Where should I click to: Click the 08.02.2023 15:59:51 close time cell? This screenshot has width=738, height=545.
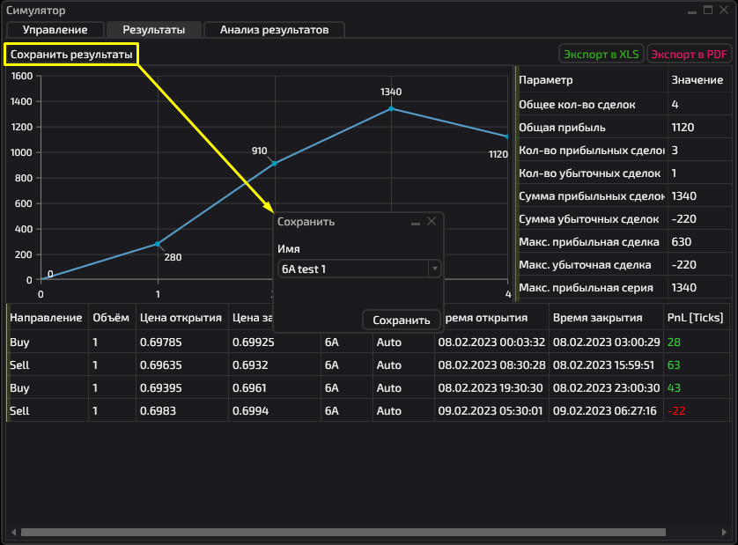pyautogui.click(x=606, y=365)
